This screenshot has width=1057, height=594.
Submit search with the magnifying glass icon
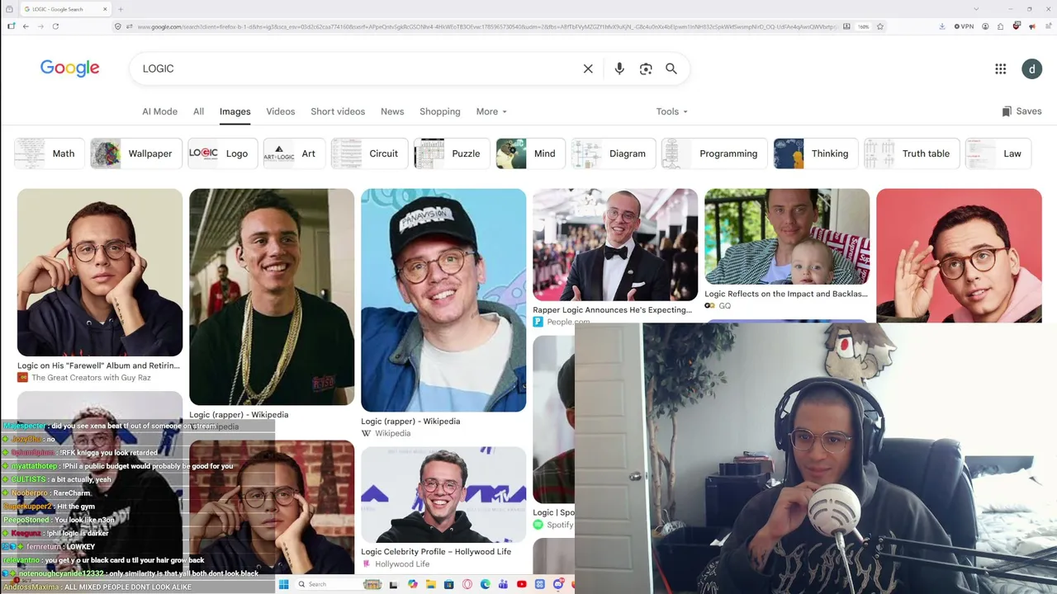[x=671, y=68]
